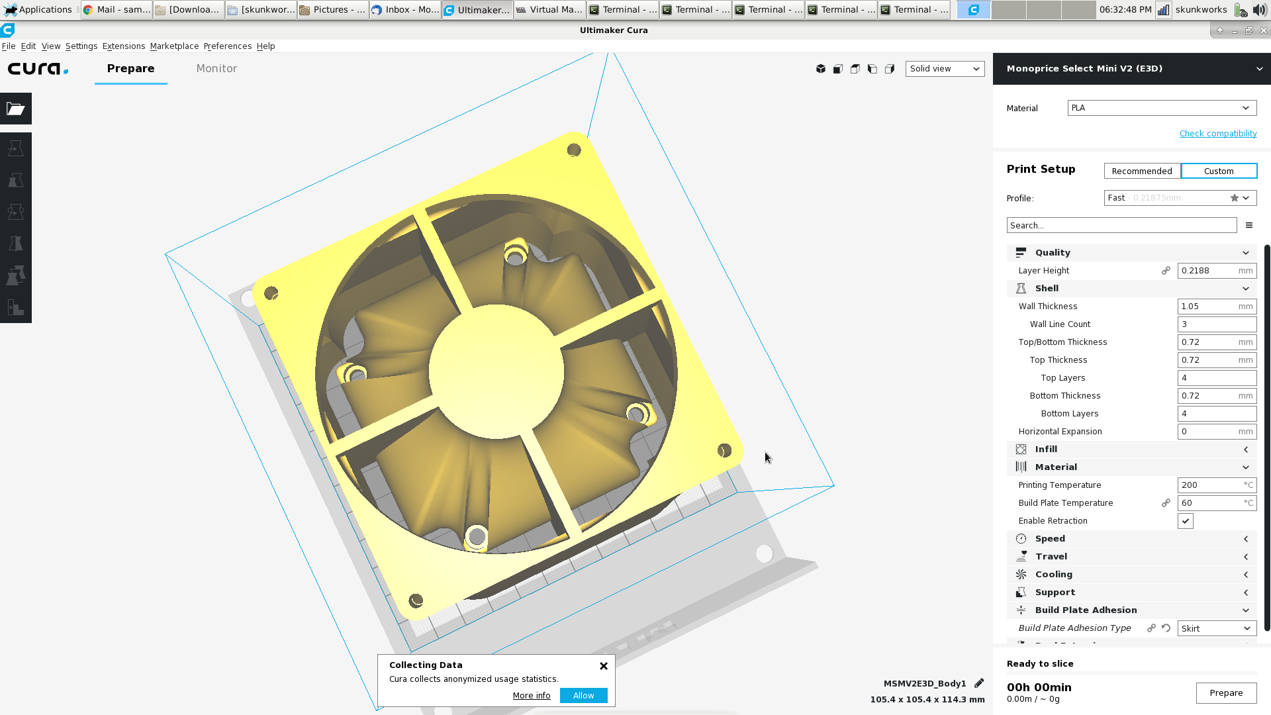Open the Solid view dropdown
This screenshot has height=715, width=1271.
click(945, 69)
